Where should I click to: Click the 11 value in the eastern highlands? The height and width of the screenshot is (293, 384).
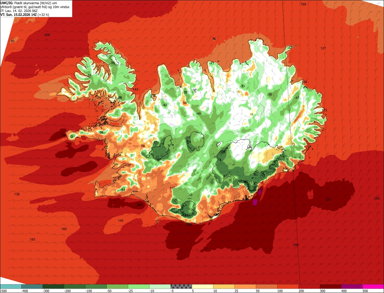[252, 114]
